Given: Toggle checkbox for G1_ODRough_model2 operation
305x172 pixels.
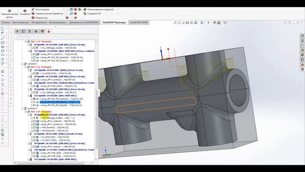Looking at the screenshot, I should (34, 48).
